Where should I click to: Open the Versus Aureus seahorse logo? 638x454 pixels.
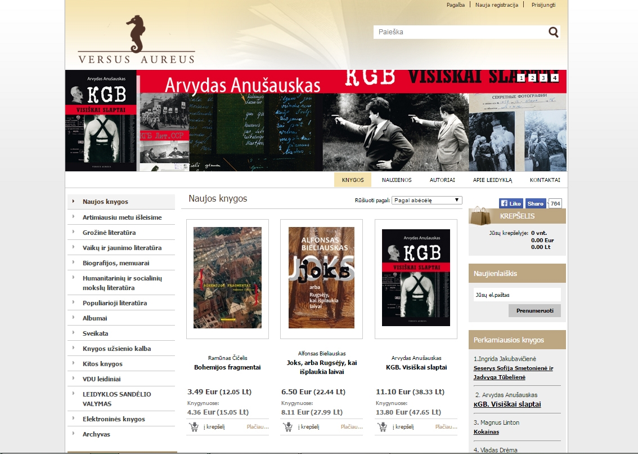(x=136, y=39)
